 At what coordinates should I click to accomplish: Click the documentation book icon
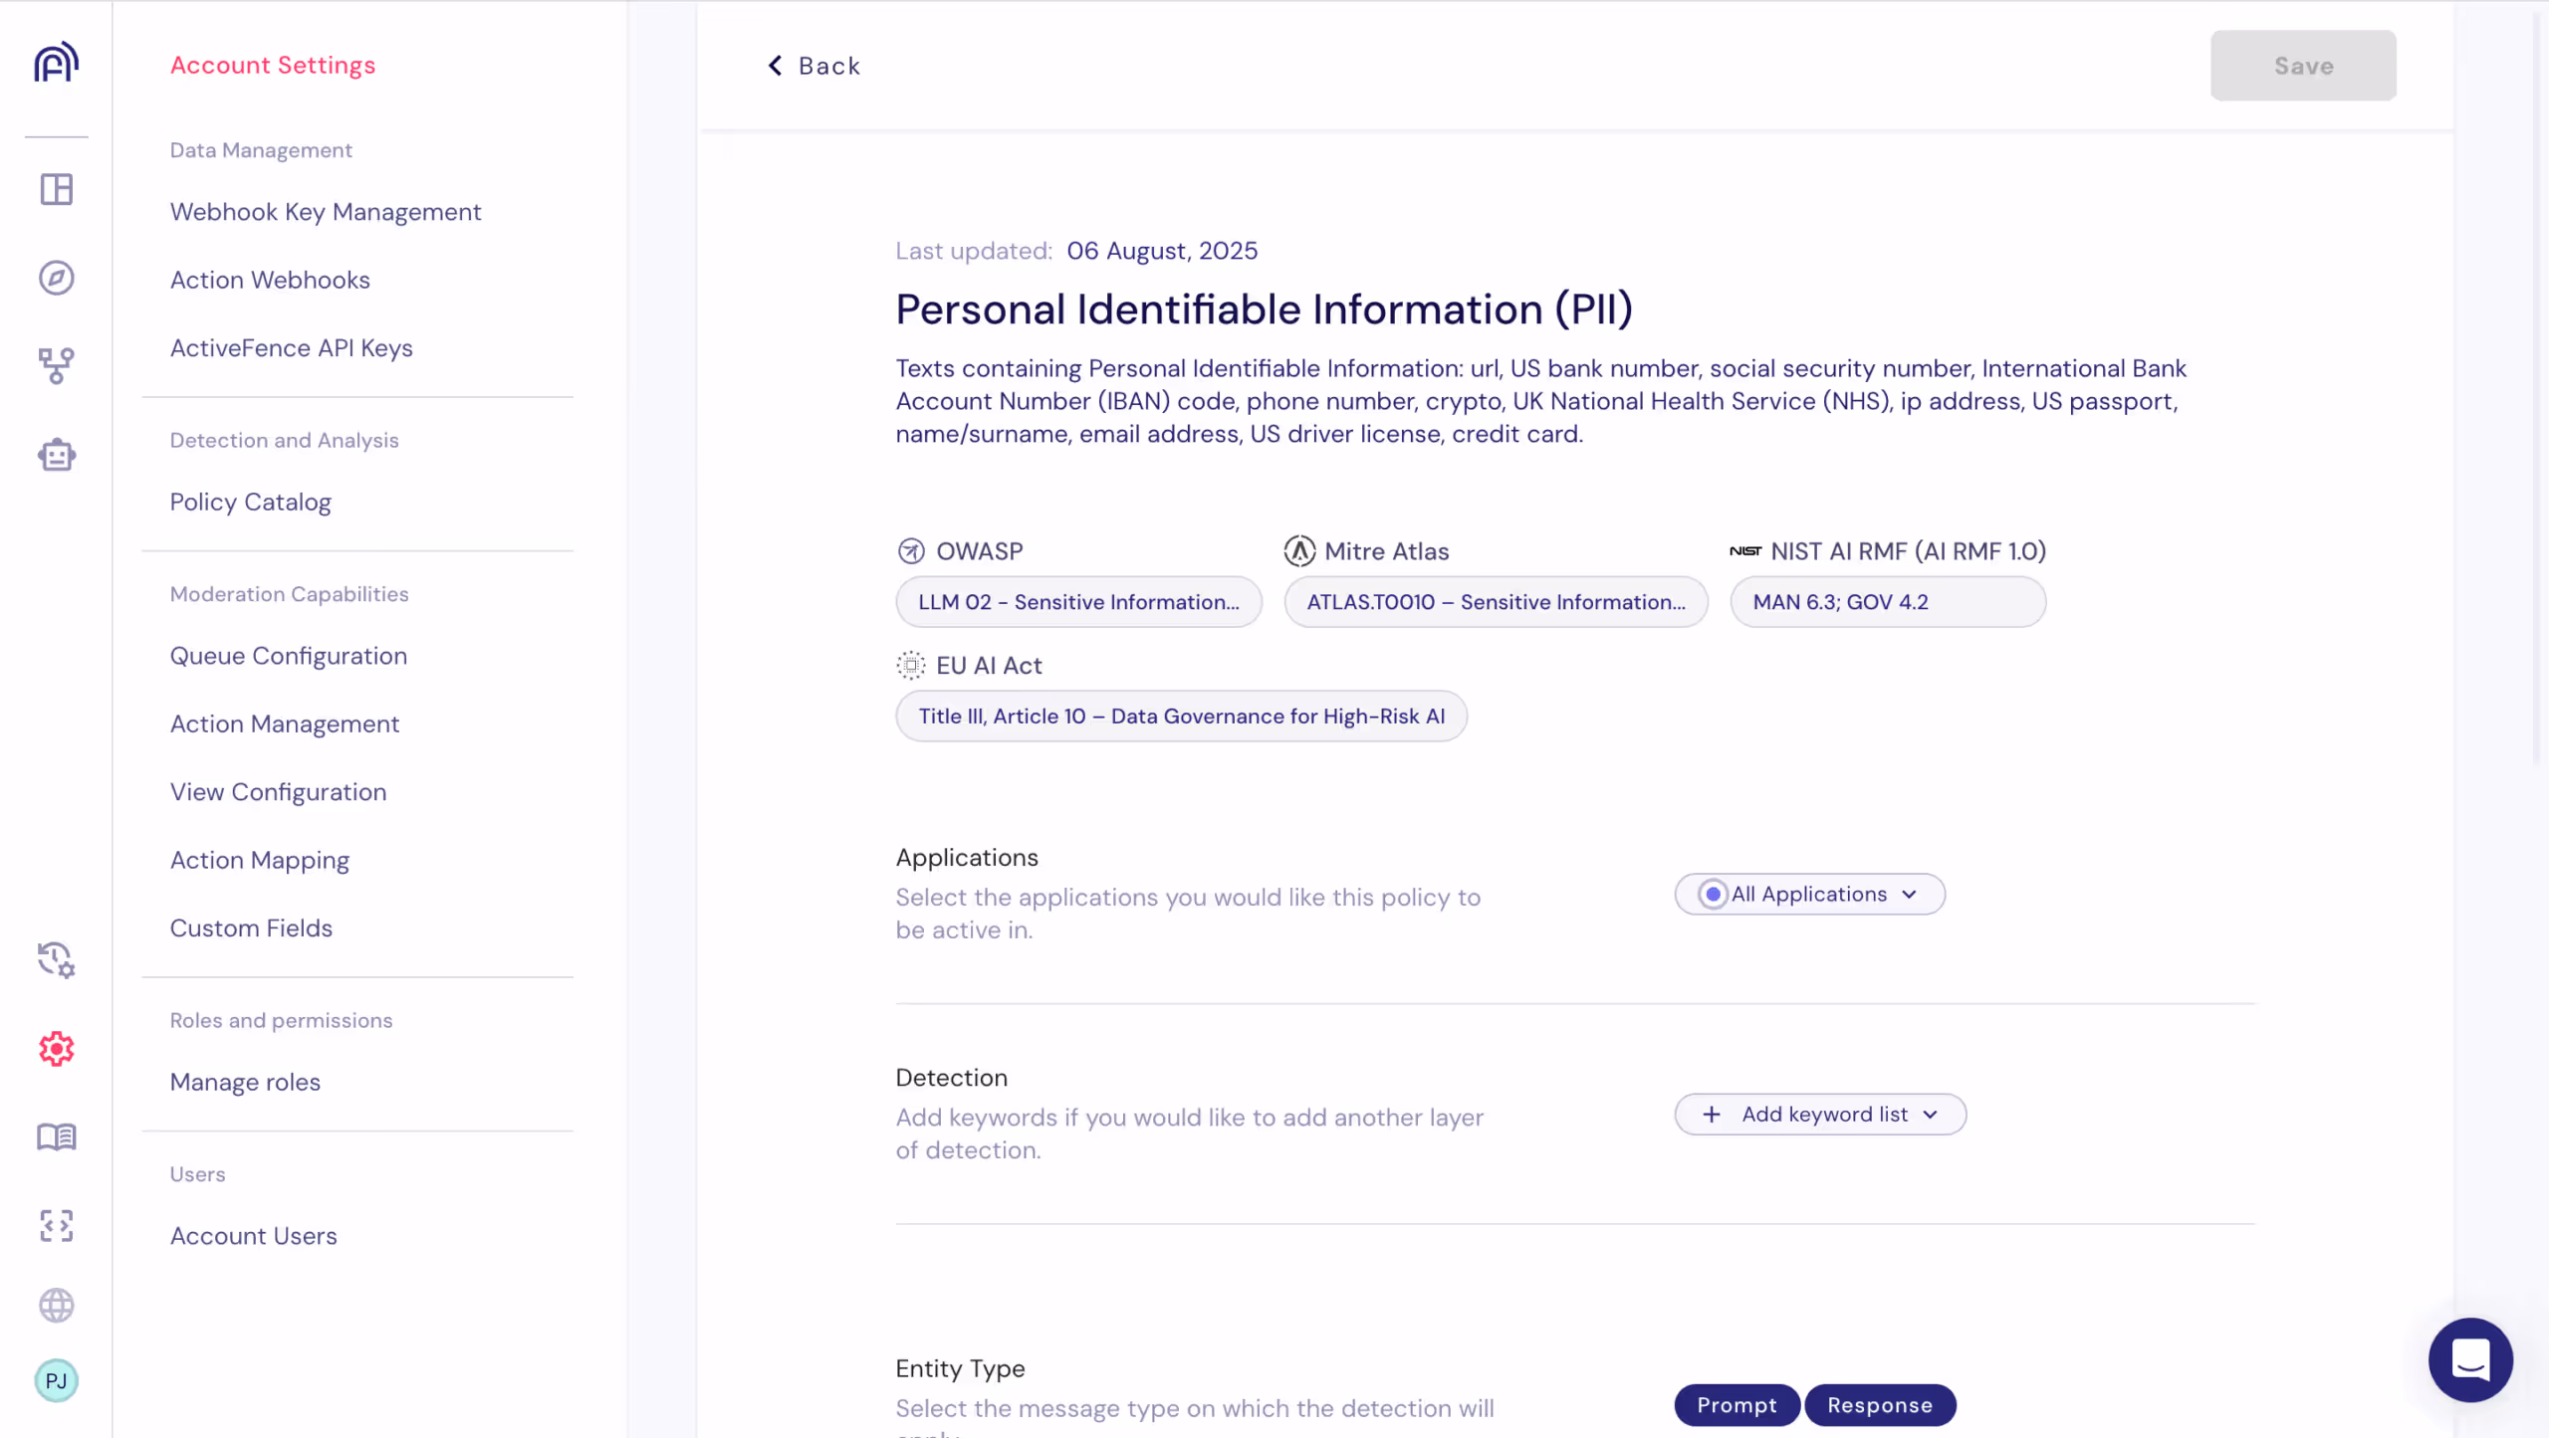56,1137
